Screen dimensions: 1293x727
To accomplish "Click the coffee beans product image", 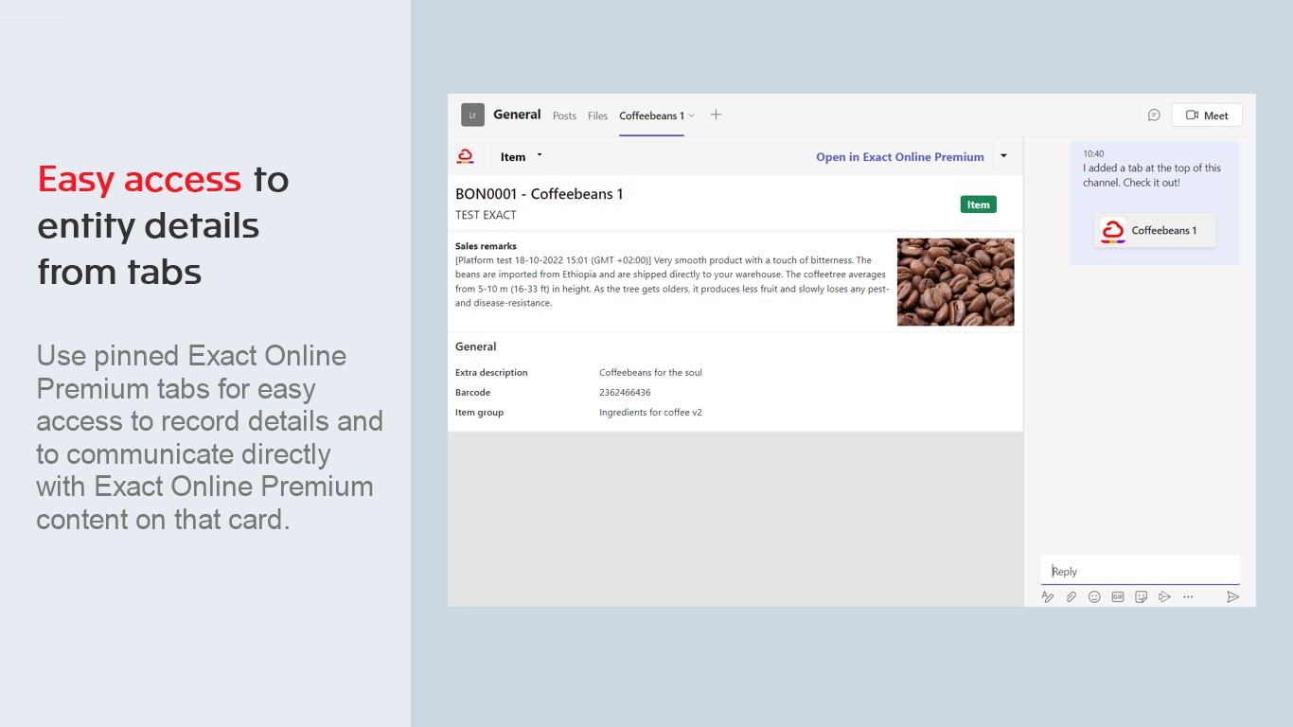I will (x=956, y=282).
